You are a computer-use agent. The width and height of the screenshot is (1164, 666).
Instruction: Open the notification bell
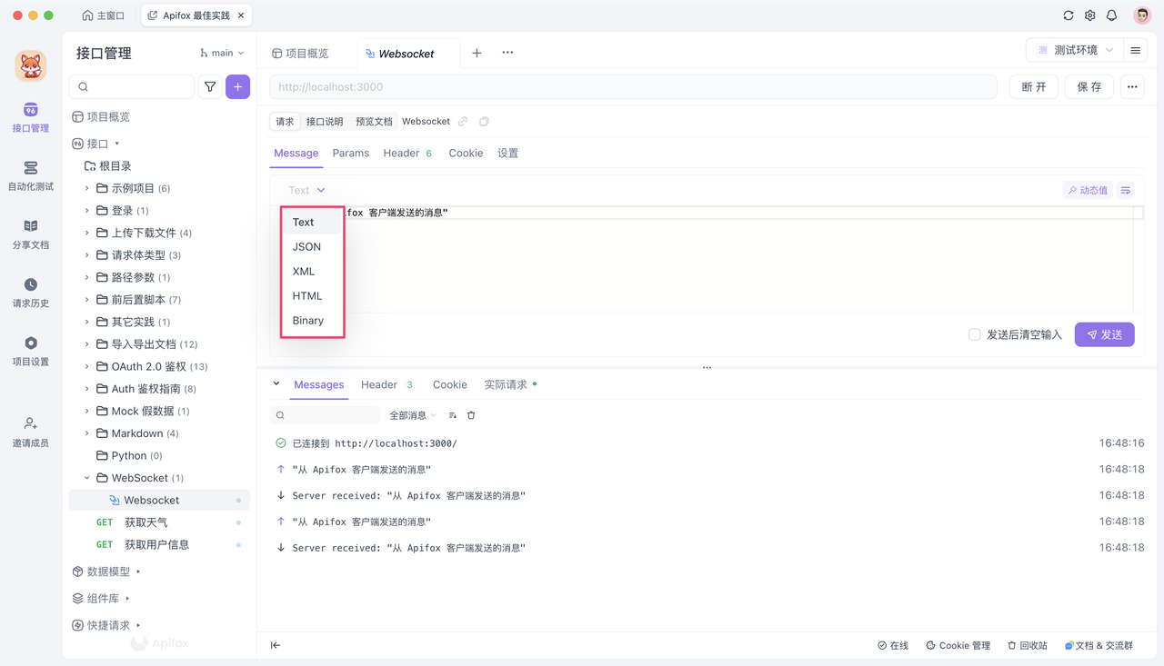click(x=1111, y=15)
